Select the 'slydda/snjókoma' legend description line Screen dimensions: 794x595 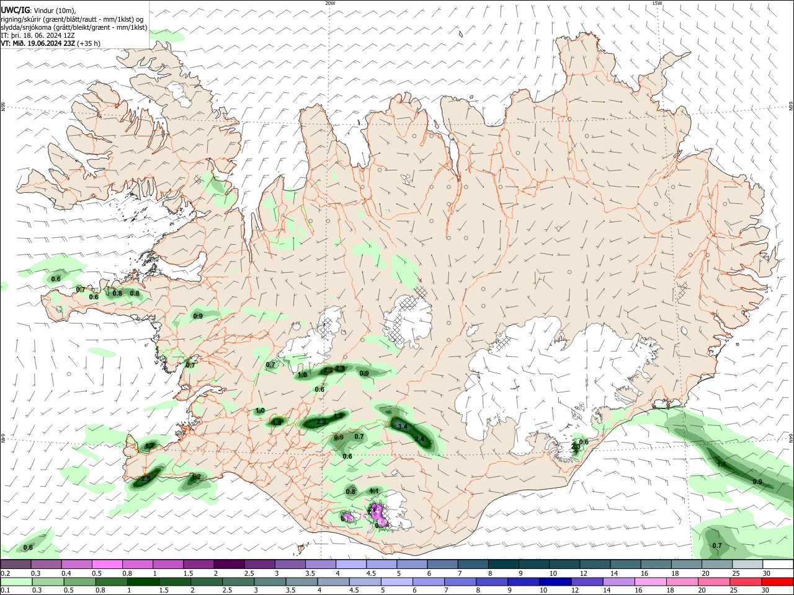[74, 27]
